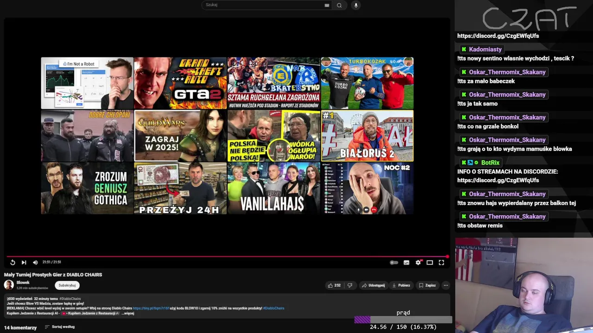Mute the video volume speaker icon

click(35, 262)
